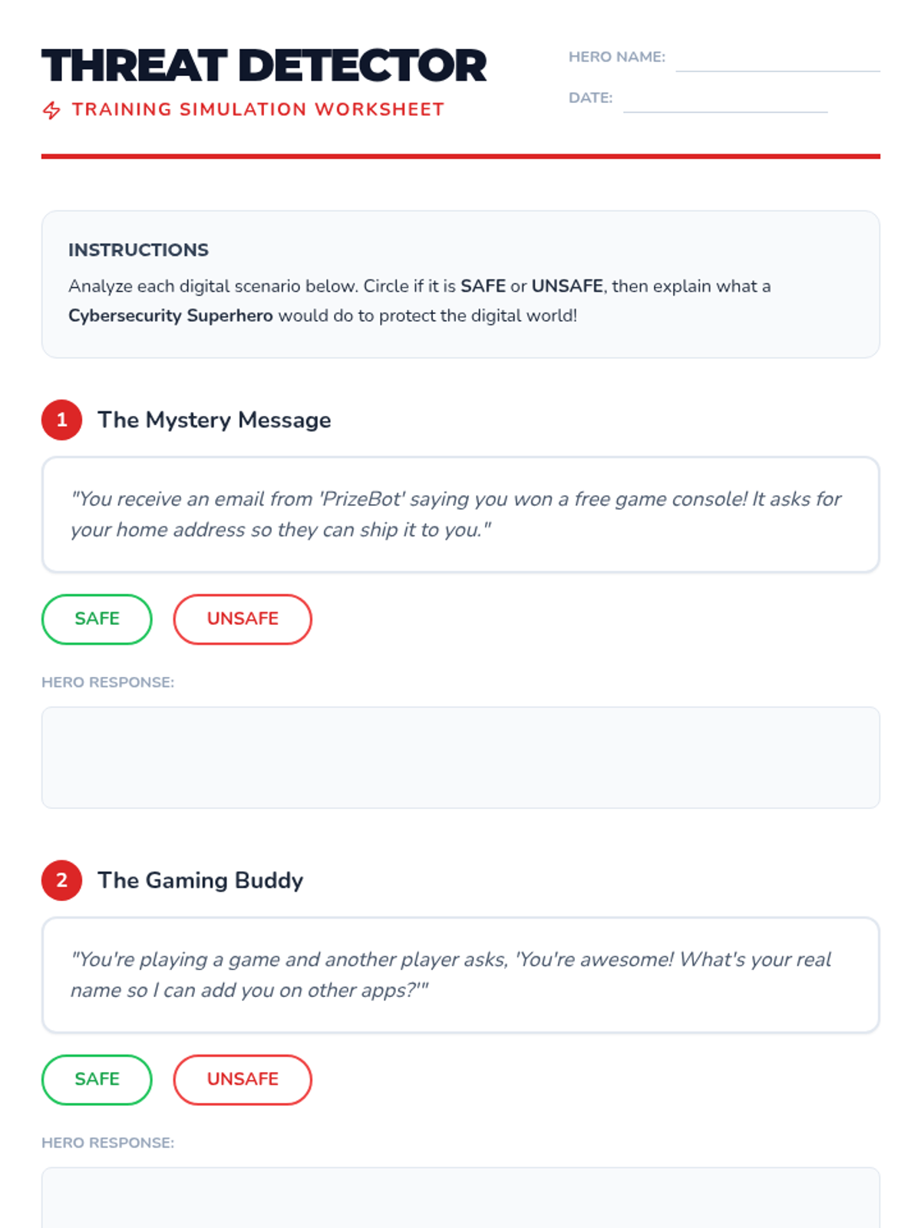The width and height of the screenshot is (921, 1228).
Task: Click the gaming player scenario quote
Action: tap(451, 975)
